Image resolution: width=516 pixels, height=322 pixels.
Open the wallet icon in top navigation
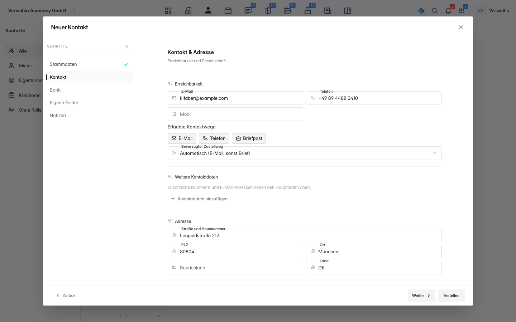pos(228,11)
